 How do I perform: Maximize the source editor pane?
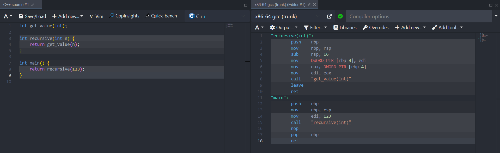tap(246, 5)
